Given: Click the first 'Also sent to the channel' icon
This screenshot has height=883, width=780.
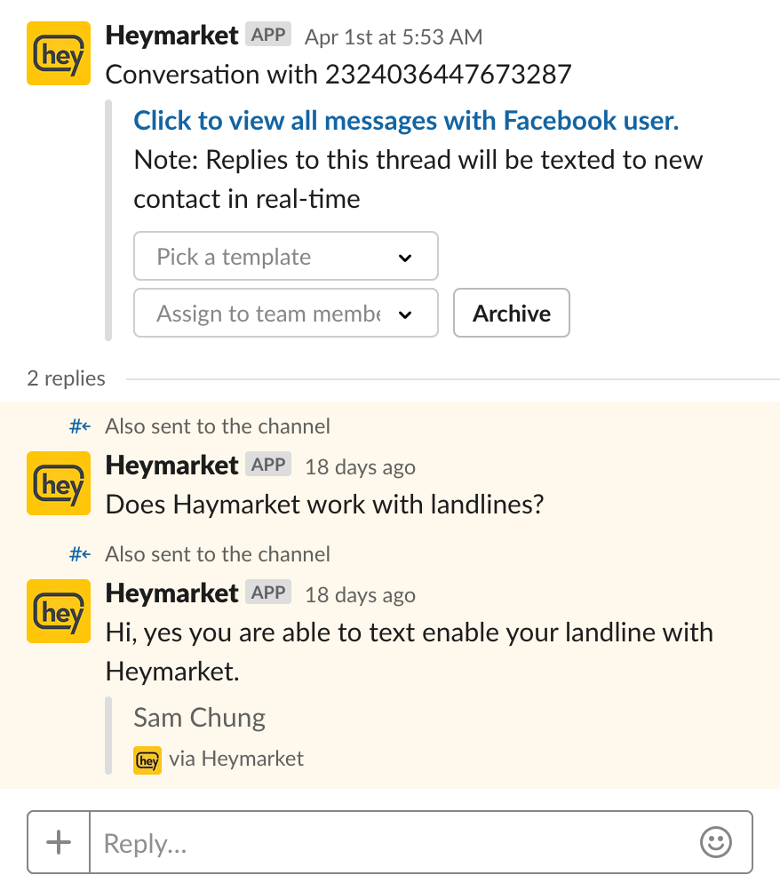Looking at the screenshot, I should click(x=80, y=426).
